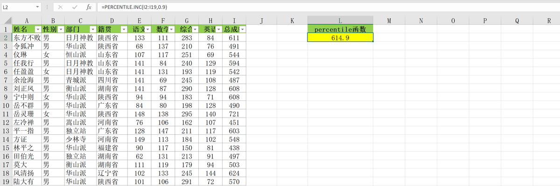Screen dimensions: 560x186
Task: Select the cell 仪琳
Action: (x=27, y=54)
